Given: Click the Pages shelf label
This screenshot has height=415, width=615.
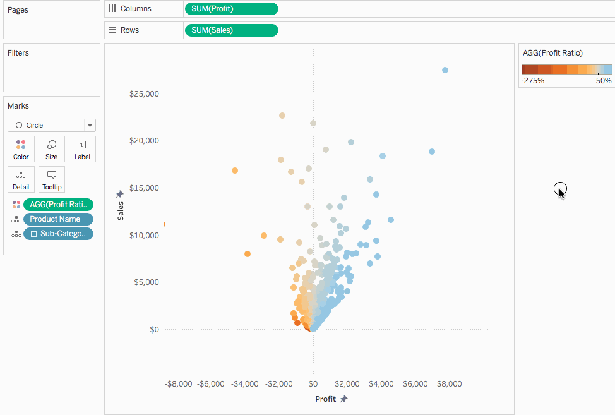Looking at the screenshot, I should (18, 10).
